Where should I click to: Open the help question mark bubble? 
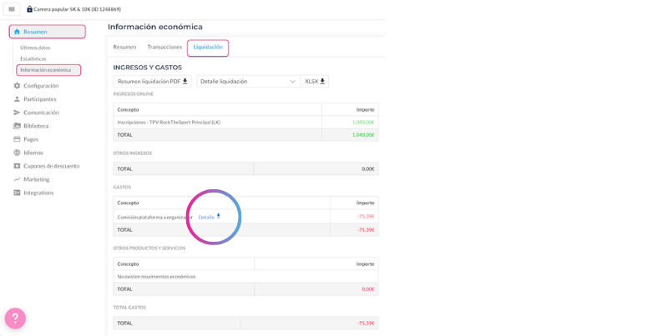pos(15,318)
